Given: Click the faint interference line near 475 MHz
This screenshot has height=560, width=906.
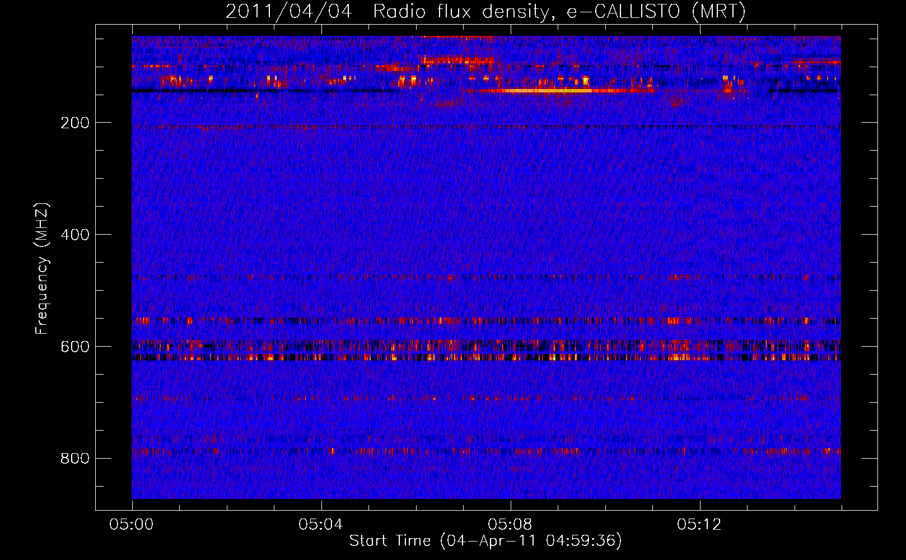Looking at the screenshot, I should tap(486, 277).
